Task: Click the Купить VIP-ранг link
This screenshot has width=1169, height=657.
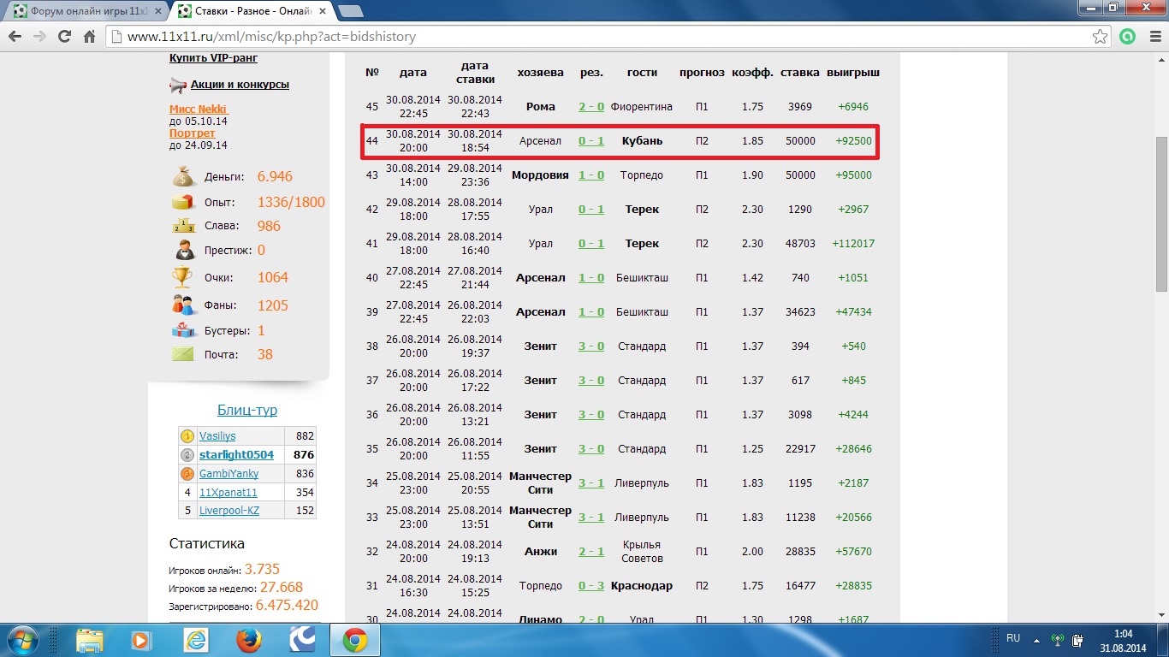Action: click(213, 58)
